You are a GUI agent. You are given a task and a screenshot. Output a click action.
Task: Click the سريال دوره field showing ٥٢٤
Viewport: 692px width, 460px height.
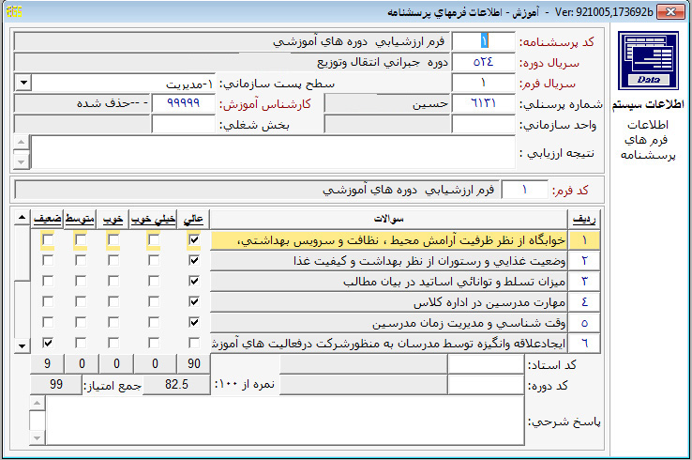click(483, 62)
